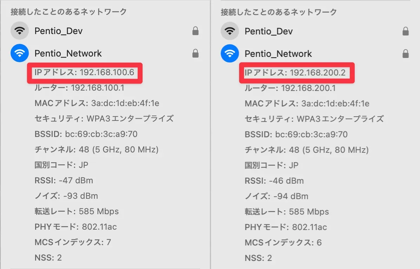Click the lock icon beside Pentio_Dev in right panel
420x269 pixels.
click(405, 32)
